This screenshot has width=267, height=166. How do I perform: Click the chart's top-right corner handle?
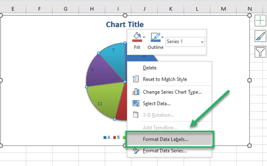(250, 16)
